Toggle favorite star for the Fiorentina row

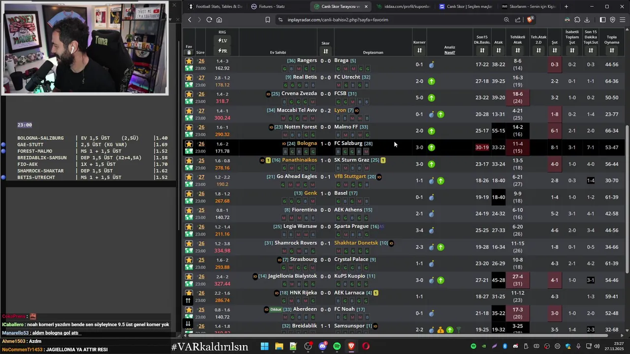[189, 210]
